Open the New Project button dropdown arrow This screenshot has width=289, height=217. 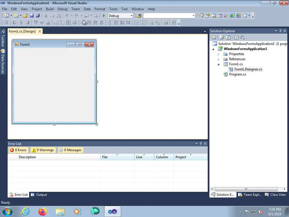[x=11, y=16]
